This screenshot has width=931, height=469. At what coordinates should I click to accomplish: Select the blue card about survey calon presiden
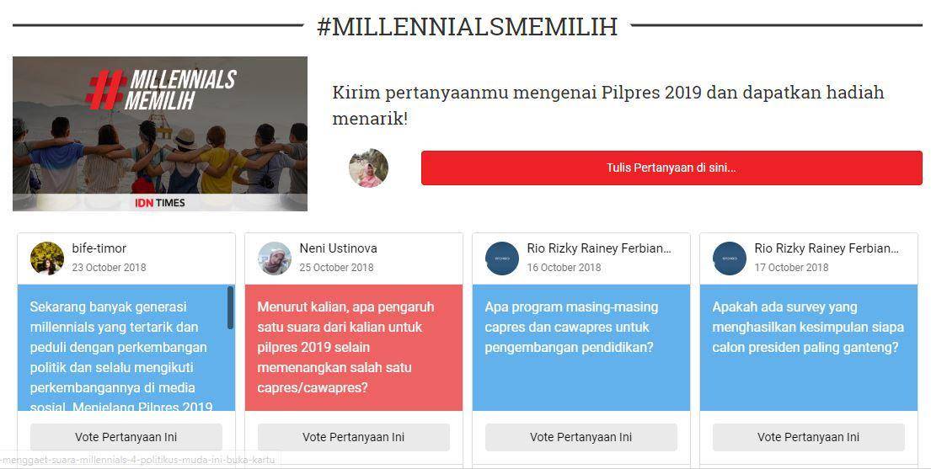click(808, 347)
